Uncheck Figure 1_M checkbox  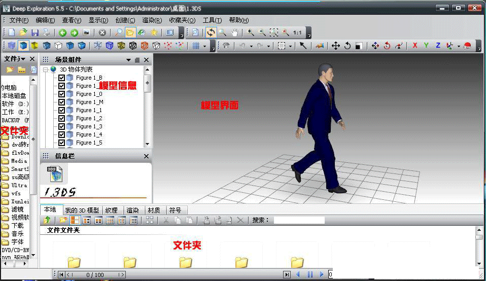[61, 102]
